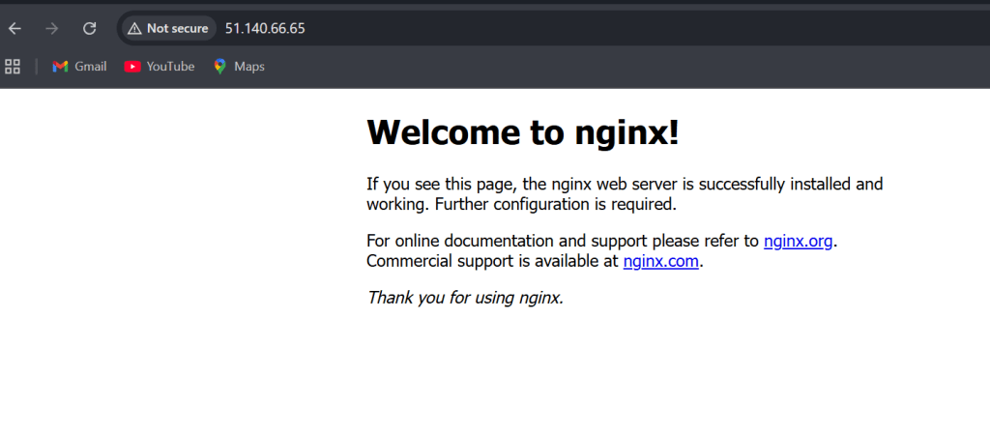Click the forward navigation arrow

[52, 28]
